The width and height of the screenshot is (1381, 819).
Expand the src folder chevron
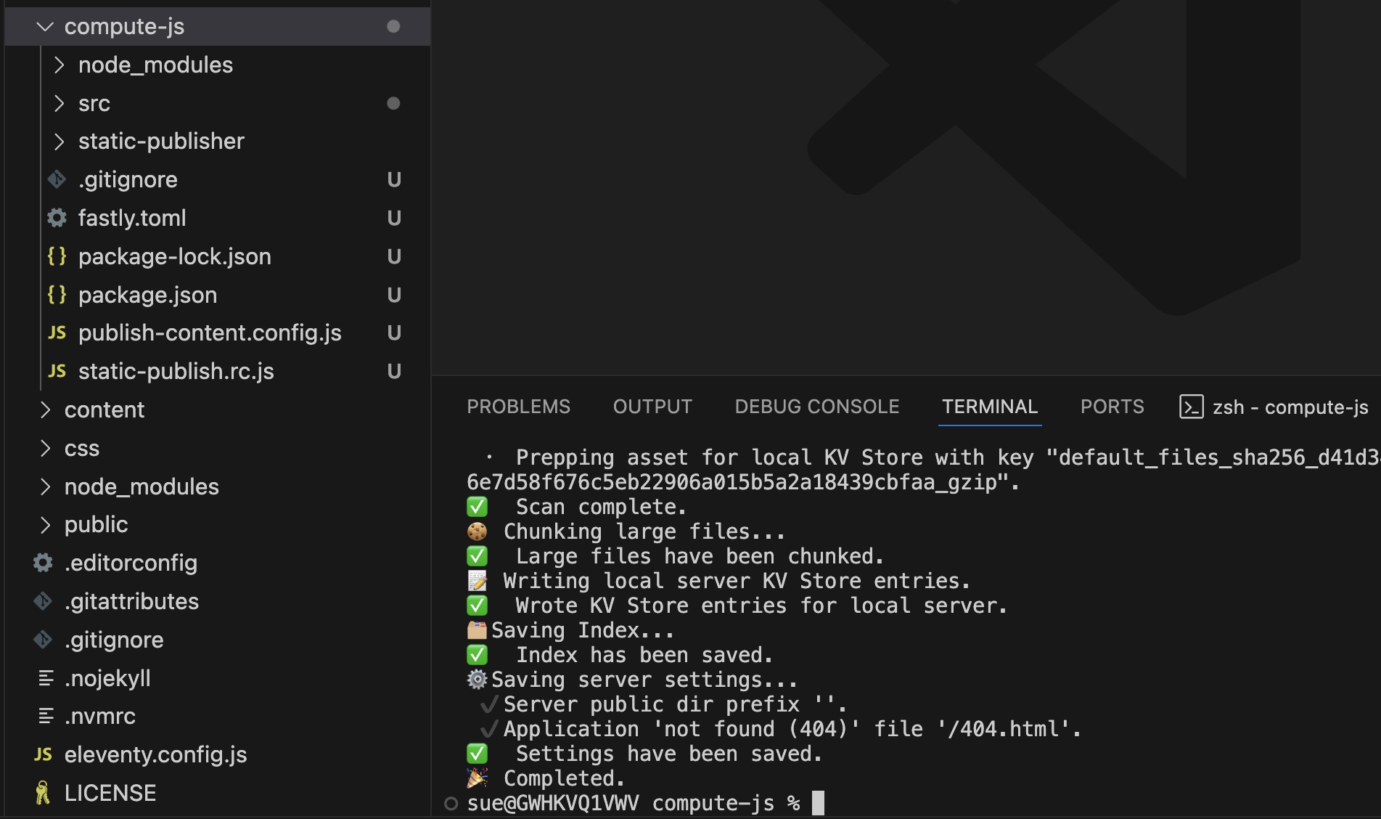60,104
